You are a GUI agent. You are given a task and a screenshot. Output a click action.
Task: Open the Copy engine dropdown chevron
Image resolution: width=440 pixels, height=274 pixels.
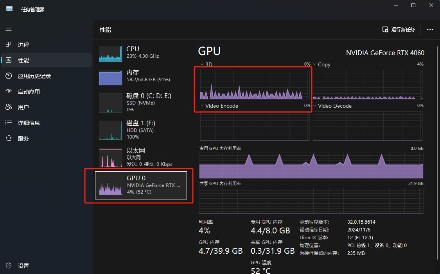[315, 64]
